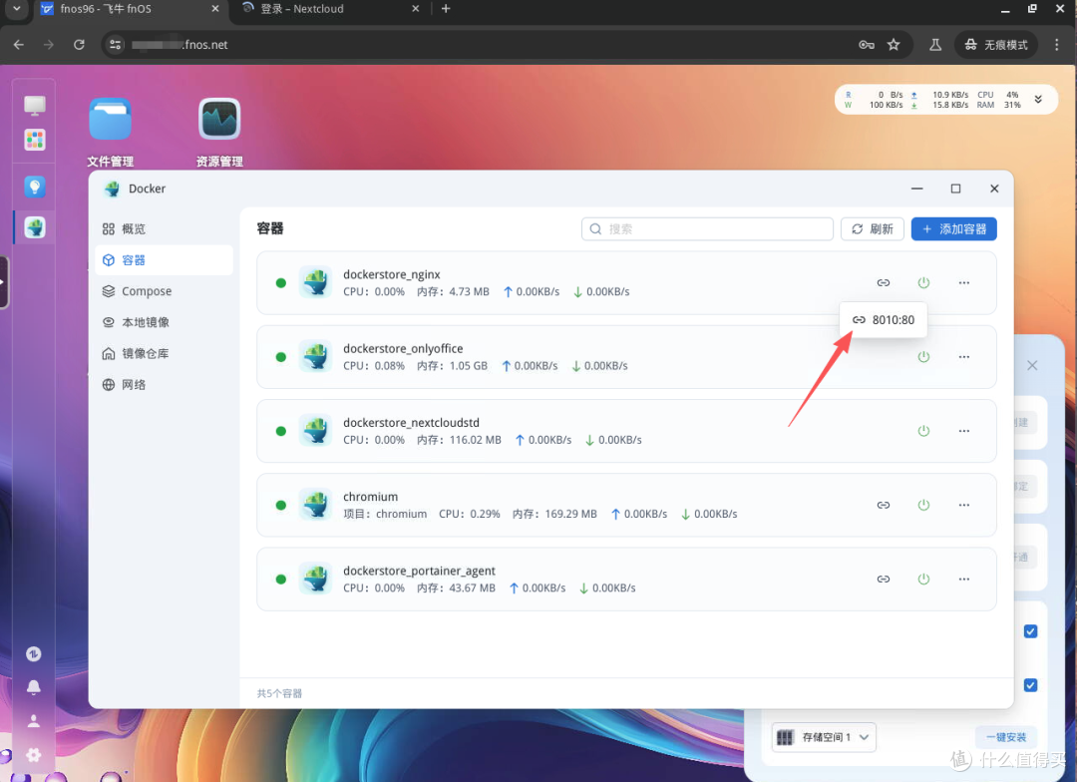The width and height of the screenshot is (1077, 782).
Task: Click the browser address bar URL
Action: [x=179, y=45]
